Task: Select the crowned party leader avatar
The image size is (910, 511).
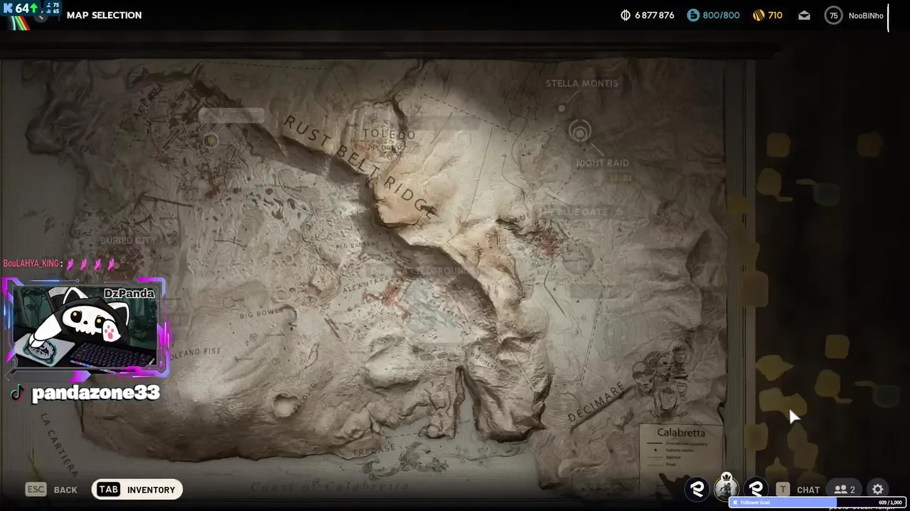Action: pyautogui.click(x=727, y=488)
